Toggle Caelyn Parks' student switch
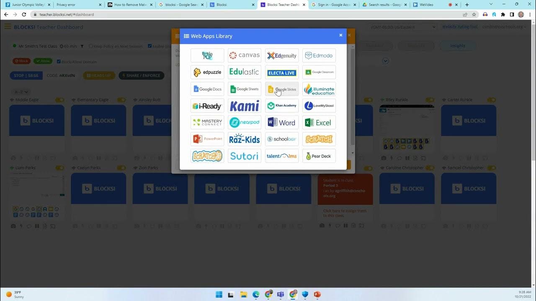The image size is (536, 301). pyautogui.click(x=121, y=168)
